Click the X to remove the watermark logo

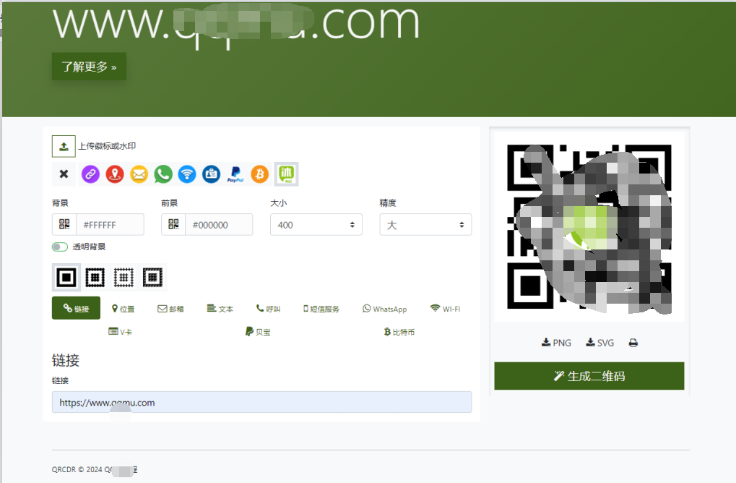[64, 174]
